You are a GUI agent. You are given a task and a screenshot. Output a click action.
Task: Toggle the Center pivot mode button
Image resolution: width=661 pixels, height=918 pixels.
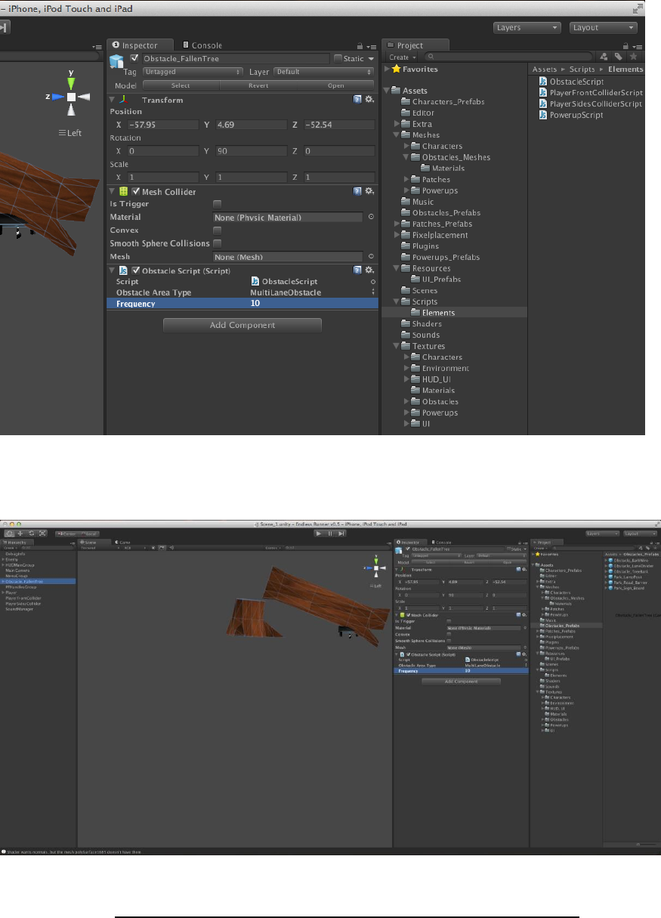pos(68,533)
